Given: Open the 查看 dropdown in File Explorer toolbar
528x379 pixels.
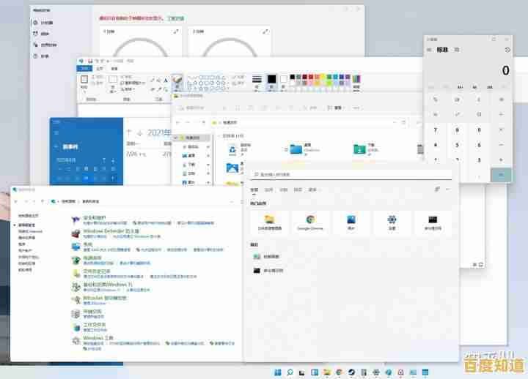Looking at the screenshot, I should [335, 108].
